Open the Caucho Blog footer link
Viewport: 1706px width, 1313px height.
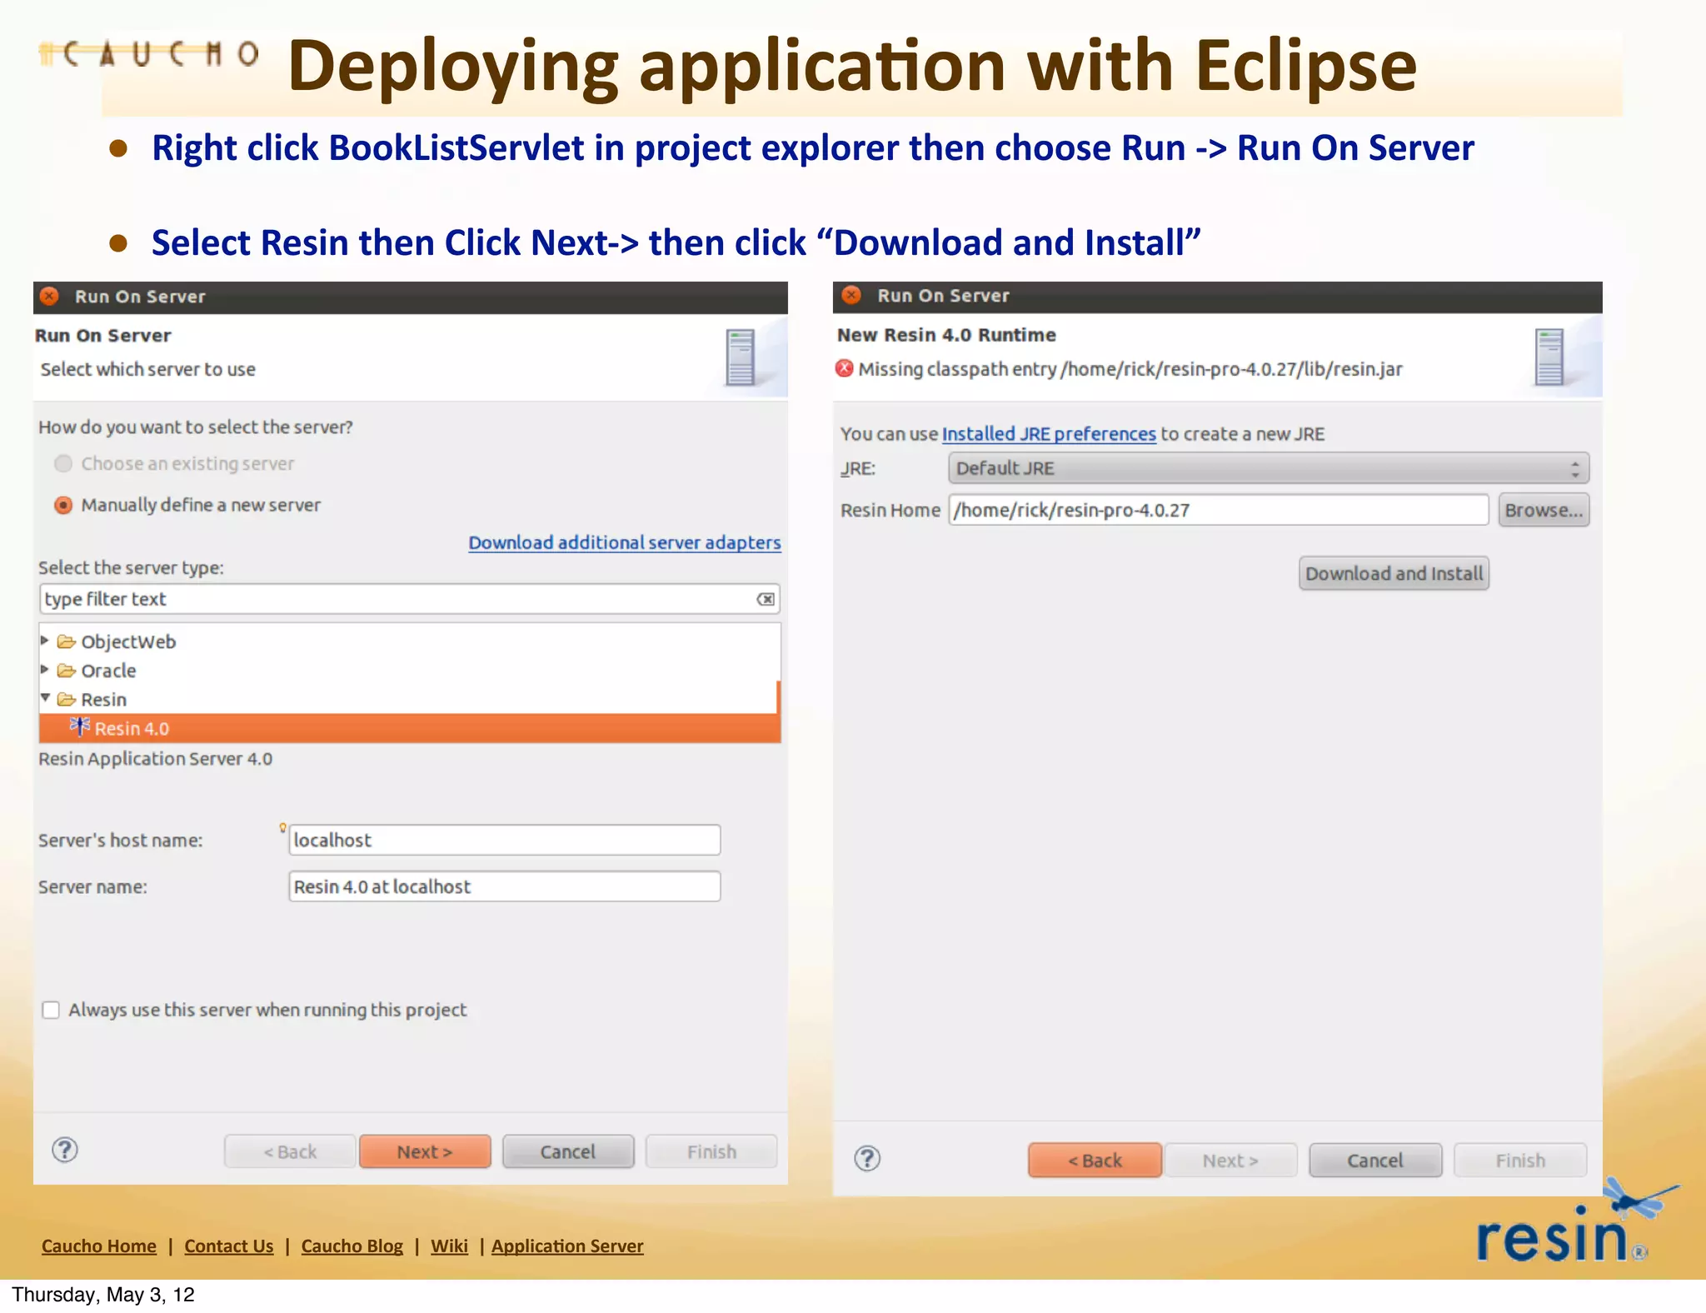click(x=352, y=1246)
